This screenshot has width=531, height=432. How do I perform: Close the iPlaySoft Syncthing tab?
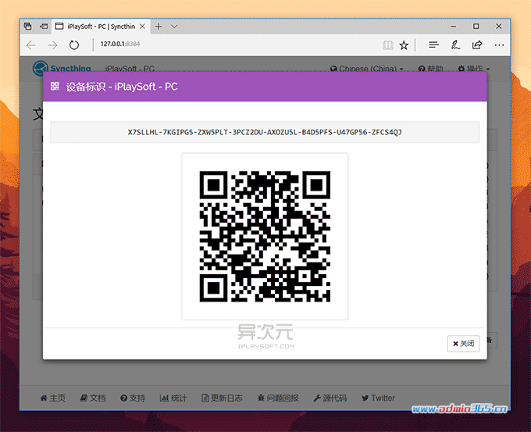pos(143,26)
